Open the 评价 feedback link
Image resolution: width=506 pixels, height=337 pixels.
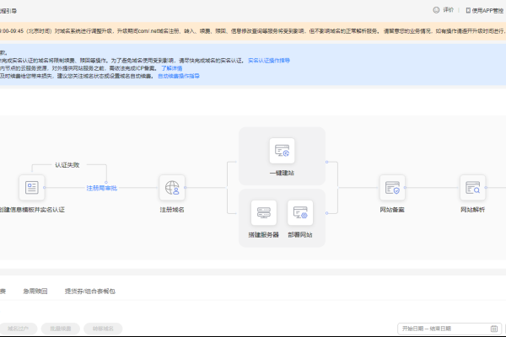(x=449, y=10)
